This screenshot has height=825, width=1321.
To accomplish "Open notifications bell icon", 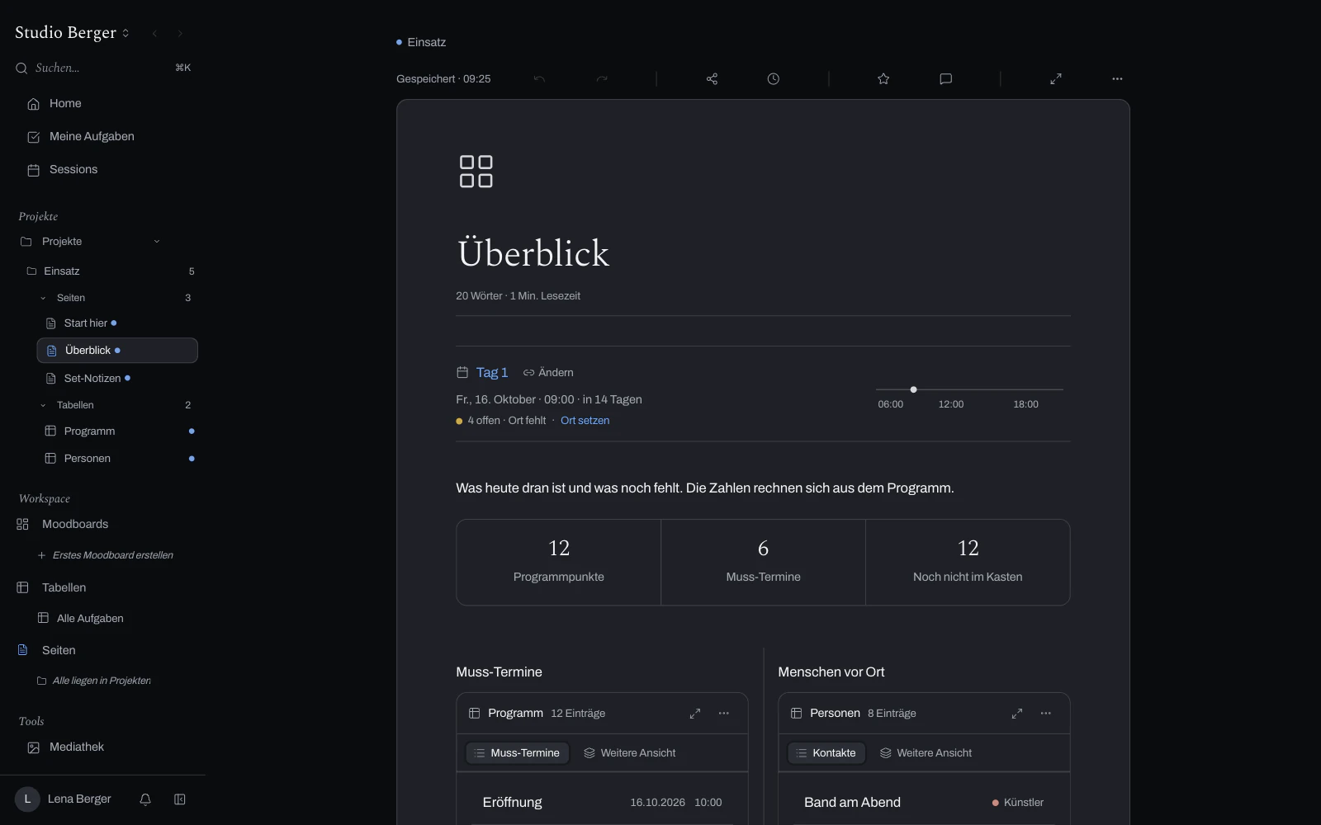I will click(x=145, y=799).
